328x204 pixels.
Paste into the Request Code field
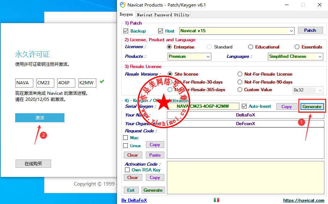click(x=155, y=155)
